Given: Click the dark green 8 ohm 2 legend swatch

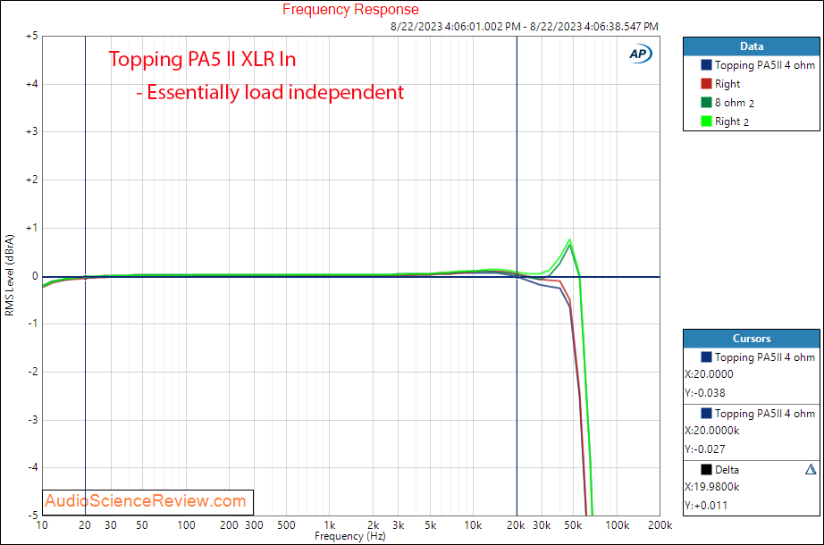Looking at the screenshot, I should coord(706,103).
